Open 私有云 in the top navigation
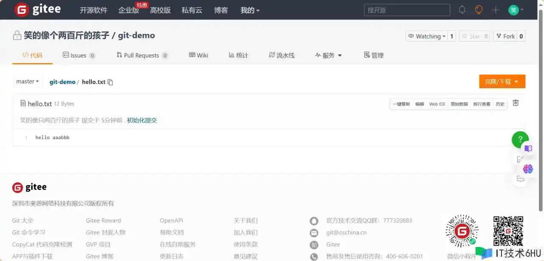This screenshot has height=261, width=544. click(192, 10)
